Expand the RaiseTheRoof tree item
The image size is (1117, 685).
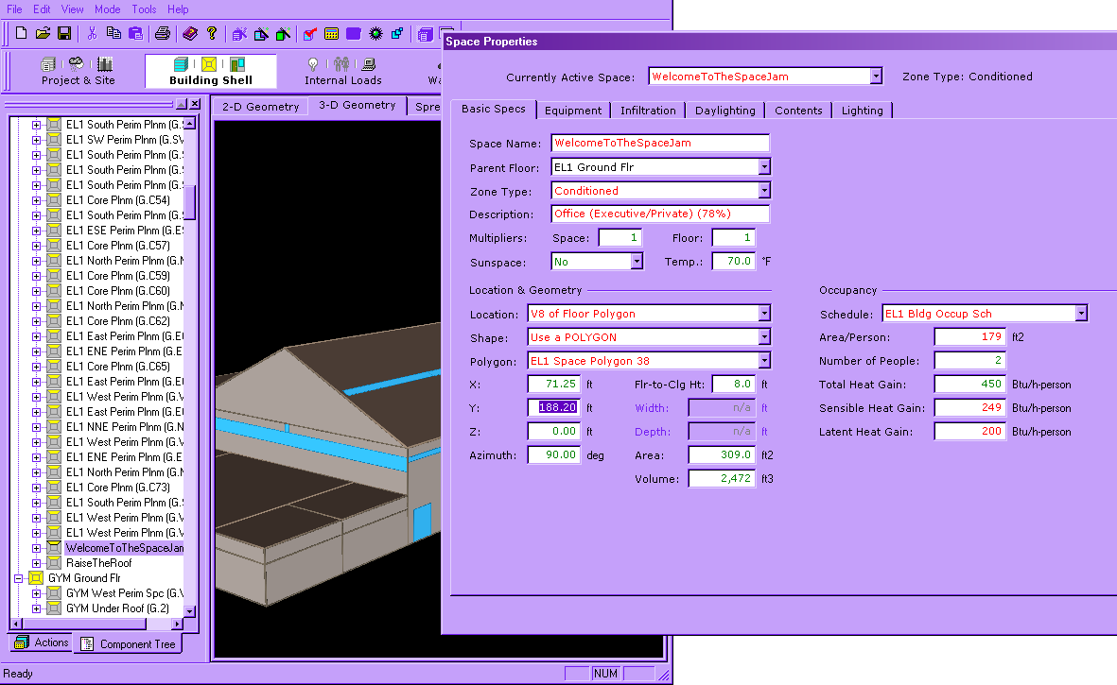coord(37,563)
